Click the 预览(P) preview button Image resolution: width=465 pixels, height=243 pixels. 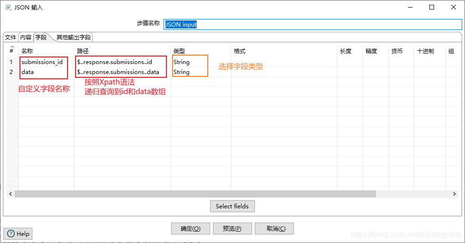232,228
